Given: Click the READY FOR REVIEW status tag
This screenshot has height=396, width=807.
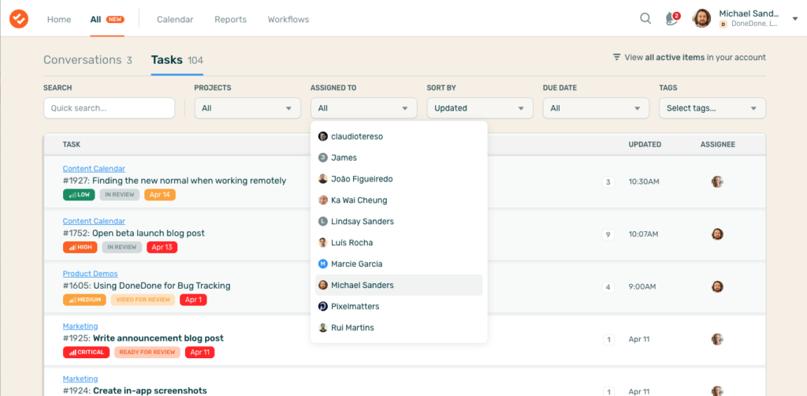Looking at the screenshot, I should click(x=147, y=353).
